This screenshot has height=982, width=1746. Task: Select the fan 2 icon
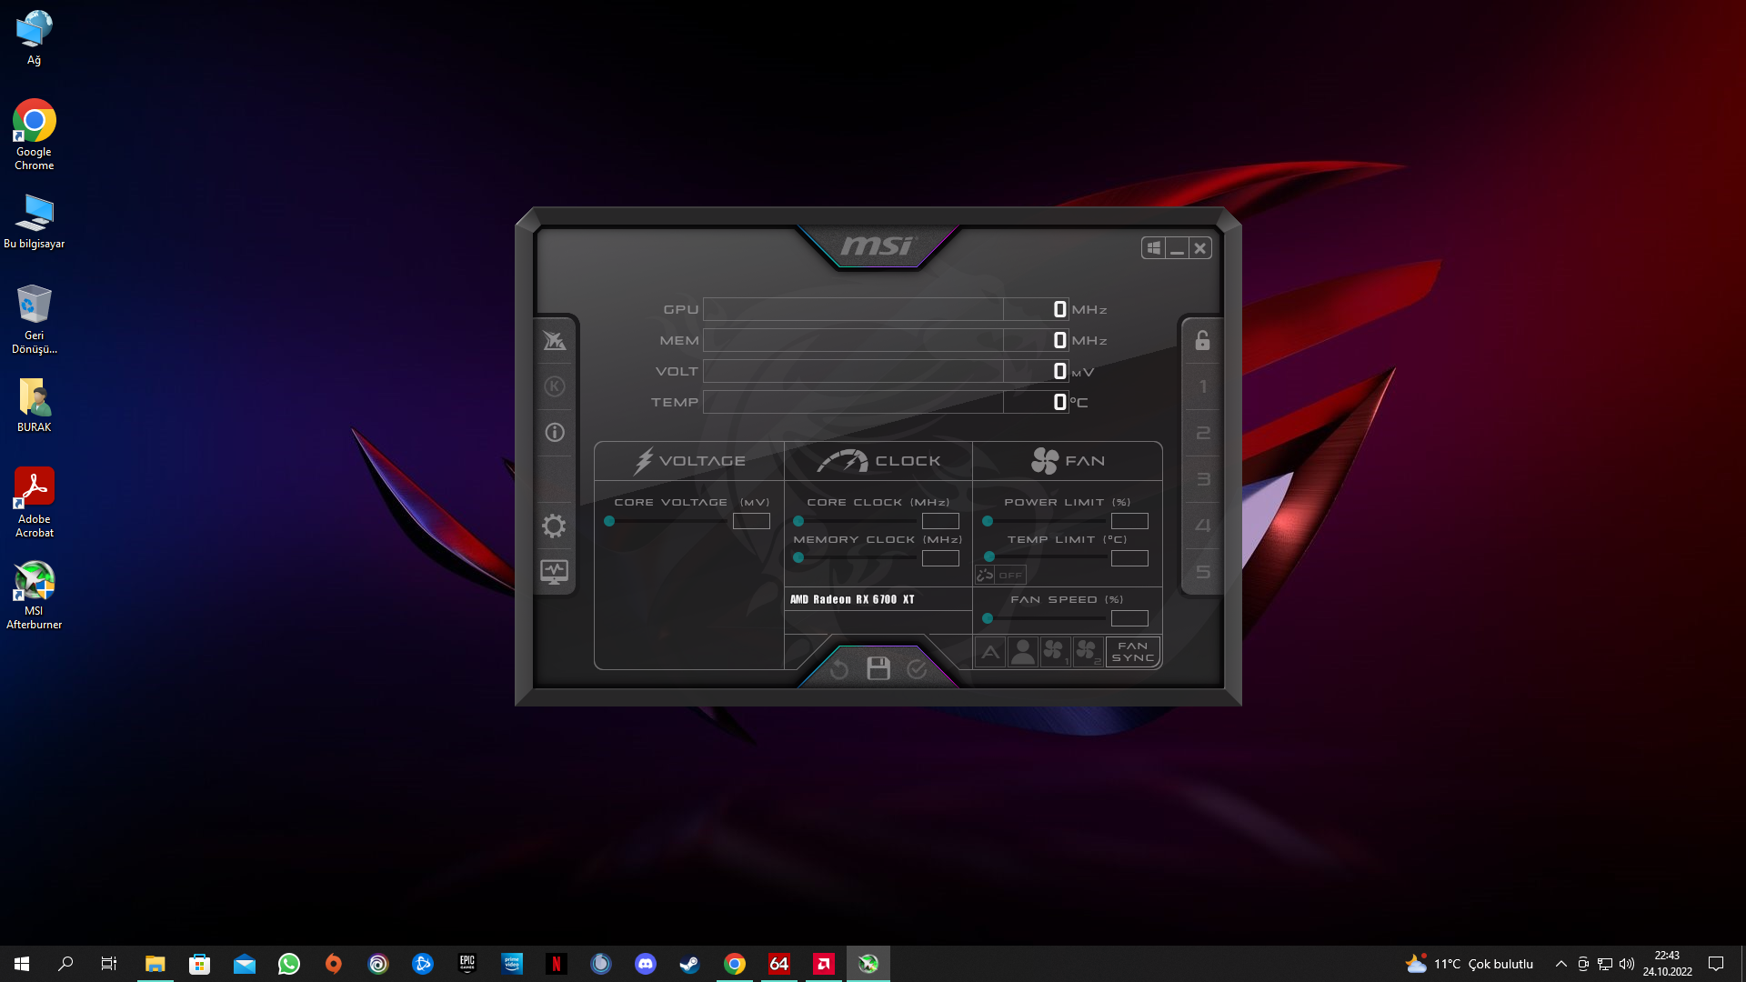pos(1088,652)
